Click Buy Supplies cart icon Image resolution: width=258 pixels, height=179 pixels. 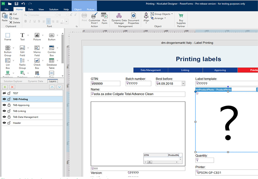[181, 16]
